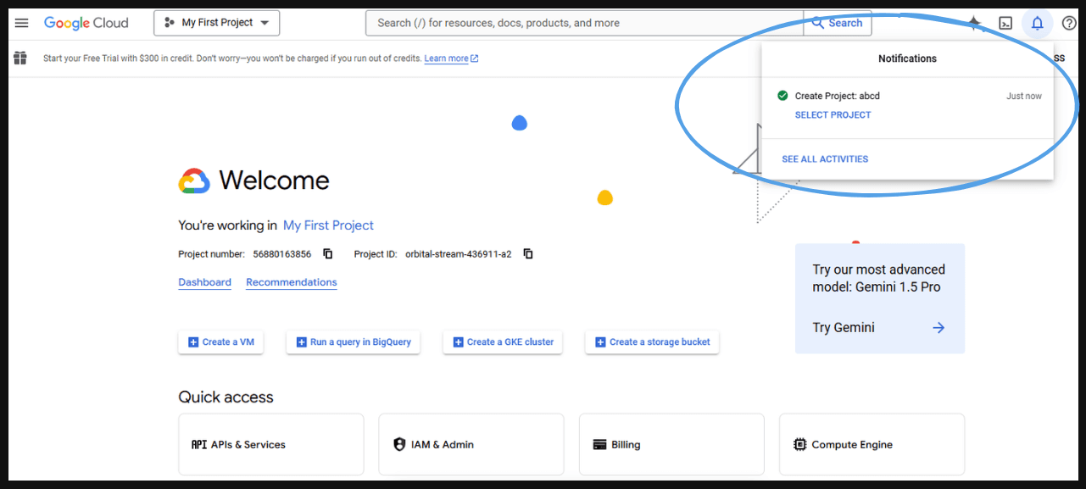Open the My First Project link

click(328, 225)
